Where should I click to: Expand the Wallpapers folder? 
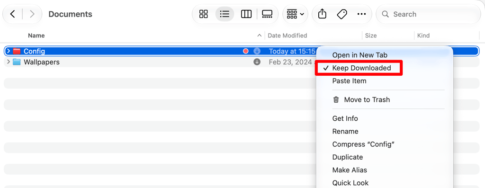(x=9, y=62)
